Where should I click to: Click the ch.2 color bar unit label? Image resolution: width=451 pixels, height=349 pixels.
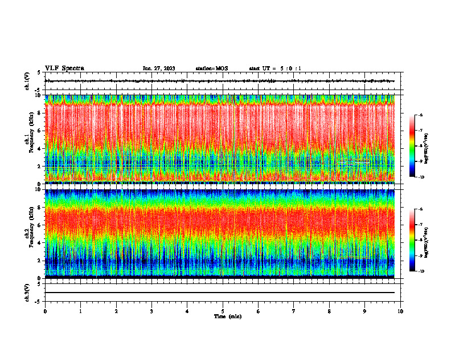coord(427,243)
